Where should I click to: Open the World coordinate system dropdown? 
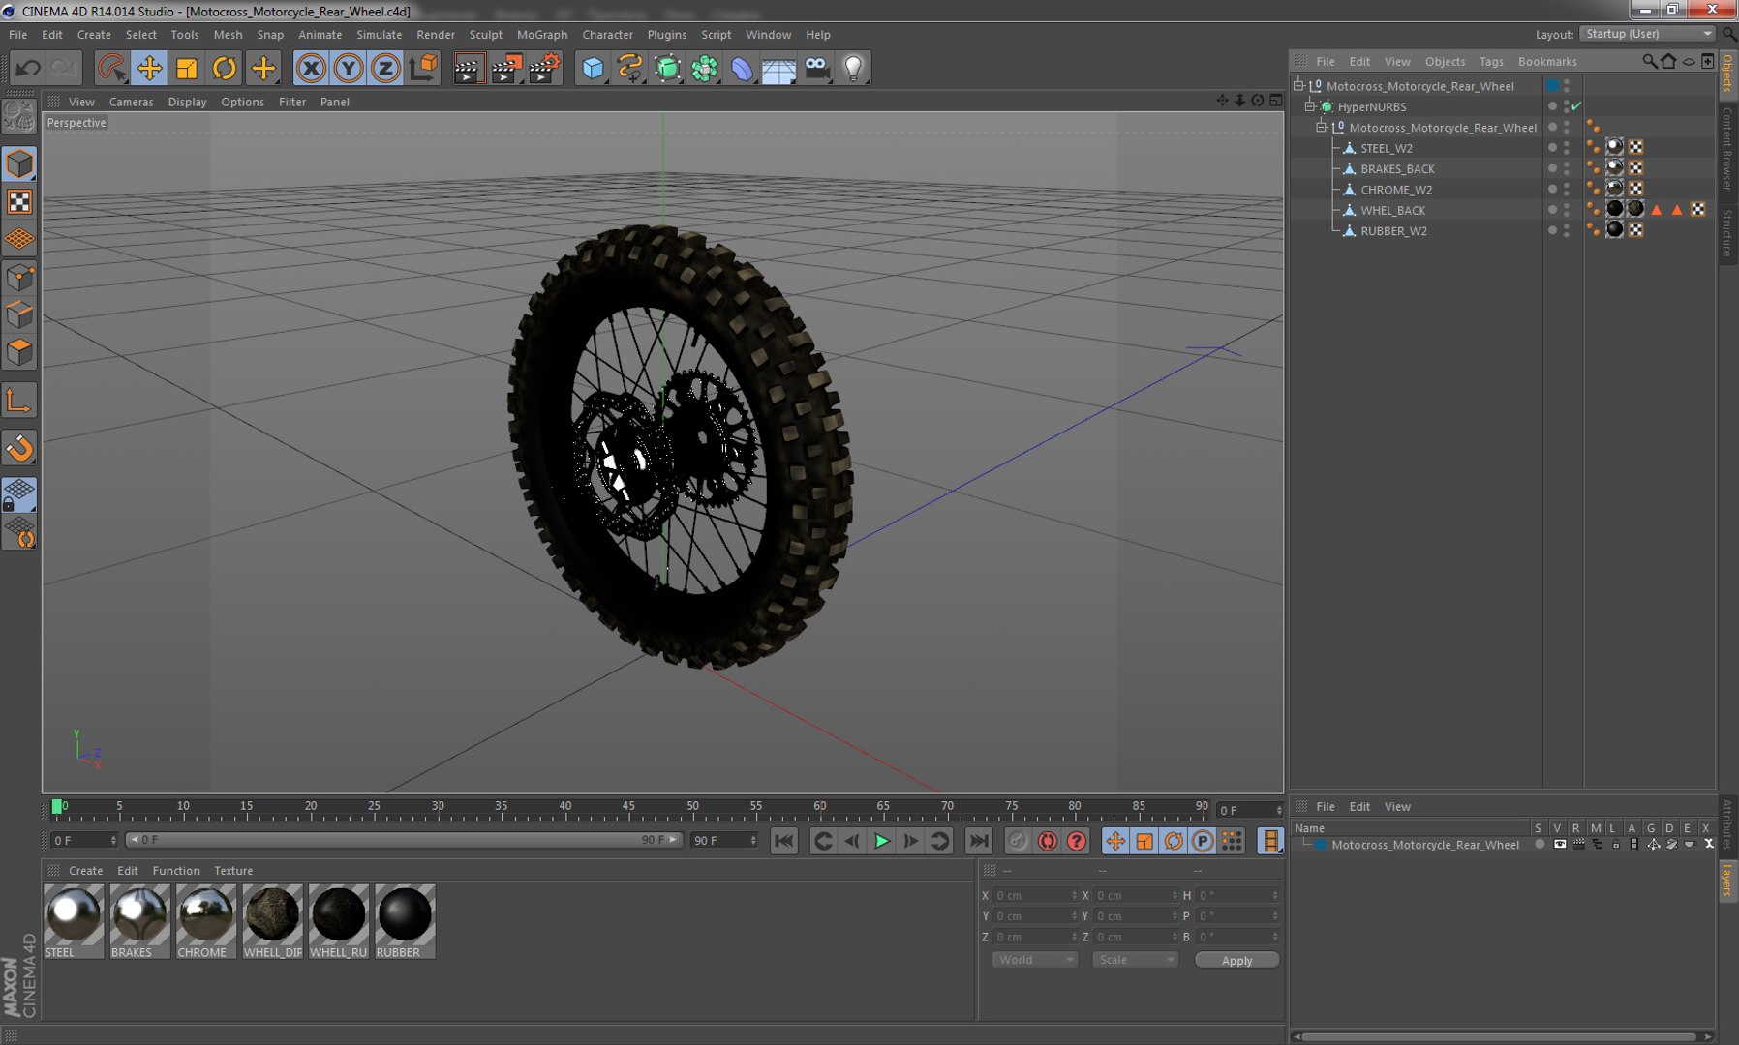pyautogui.click(x=1034, y=960)
